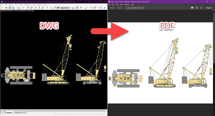This screenshot has width=215, height=116.
Task: Click the edit document icon at toolbar end
Action: 104,8
